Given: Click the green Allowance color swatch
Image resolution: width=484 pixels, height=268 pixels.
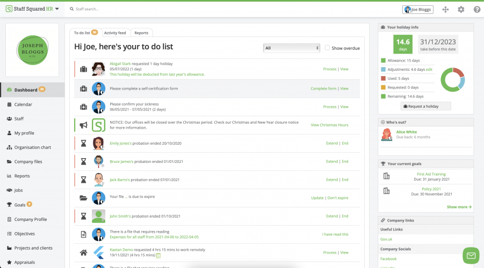Looking at the screenshot, I should tap(383, 61).
